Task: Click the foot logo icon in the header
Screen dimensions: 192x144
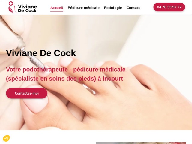Action: 13,7
